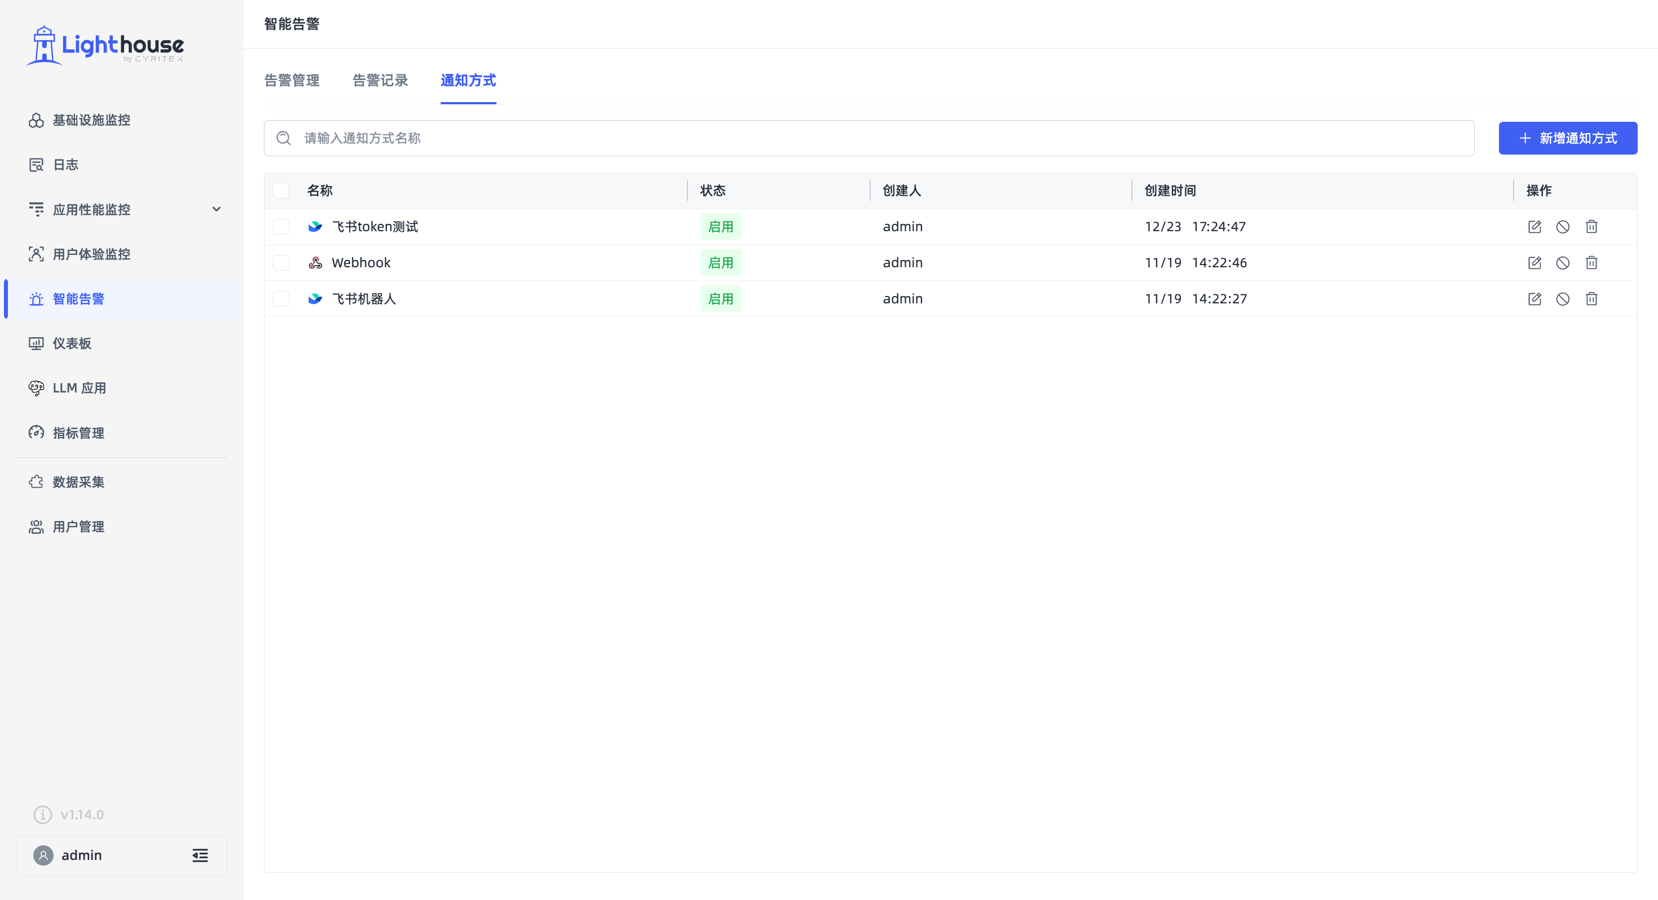Click the Feishu icon beside 飞书token测试
Viewport: 1658px width, 900px height.
point(315,227)
